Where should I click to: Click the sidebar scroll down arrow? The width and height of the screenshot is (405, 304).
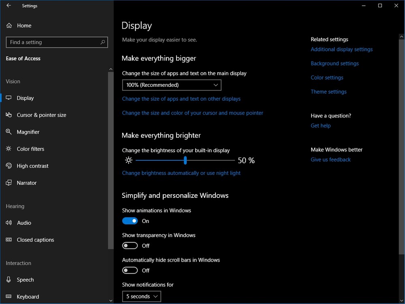point(111,300)
